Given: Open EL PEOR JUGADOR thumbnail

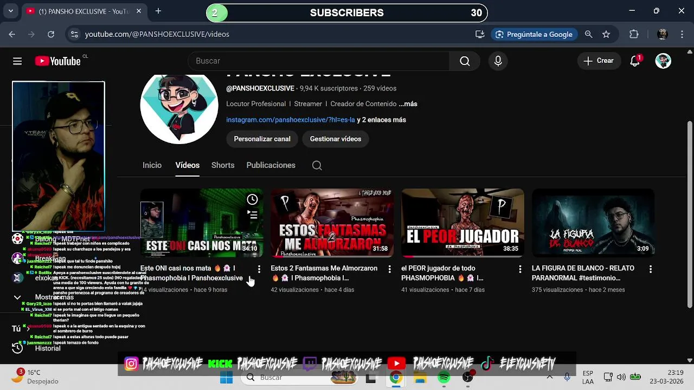Looking at the screenshot, I should pos(462,223).
